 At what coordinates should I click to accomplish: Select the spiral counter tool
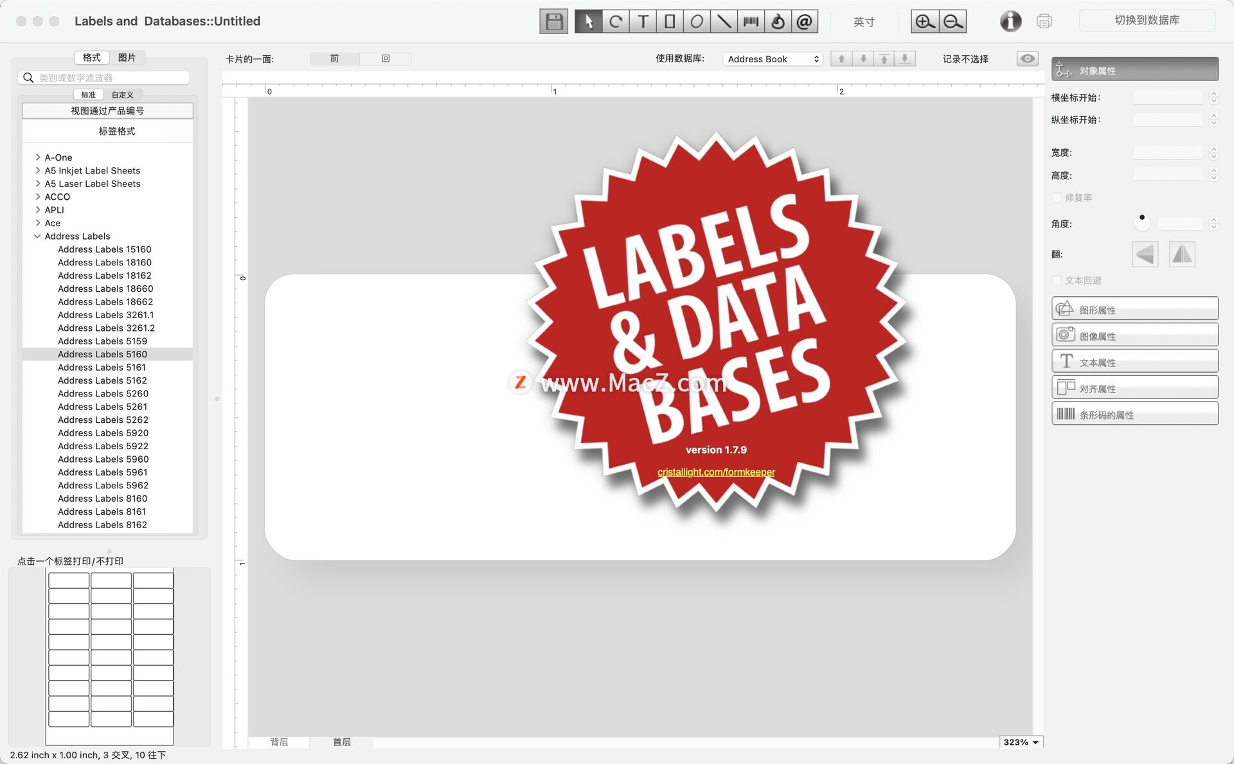point(778,22)
